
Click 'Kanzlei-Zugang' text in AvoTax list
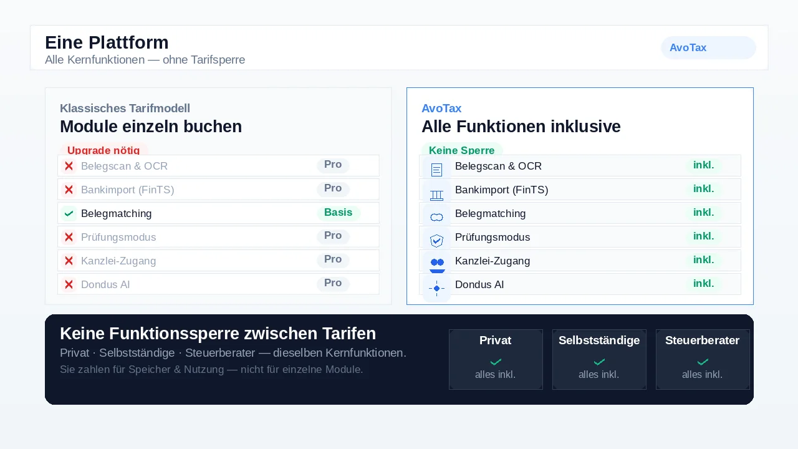tap(493, 261)
